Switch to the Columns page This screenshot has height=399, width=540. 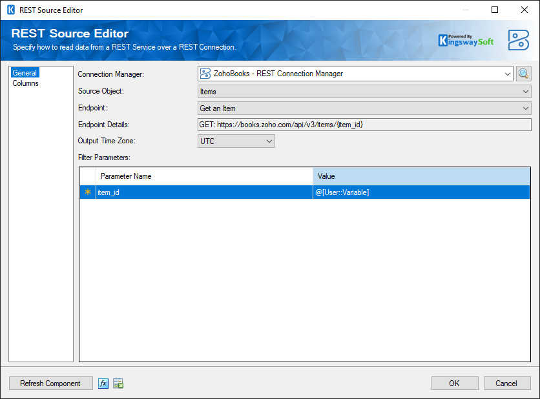(x=25, y=83)
